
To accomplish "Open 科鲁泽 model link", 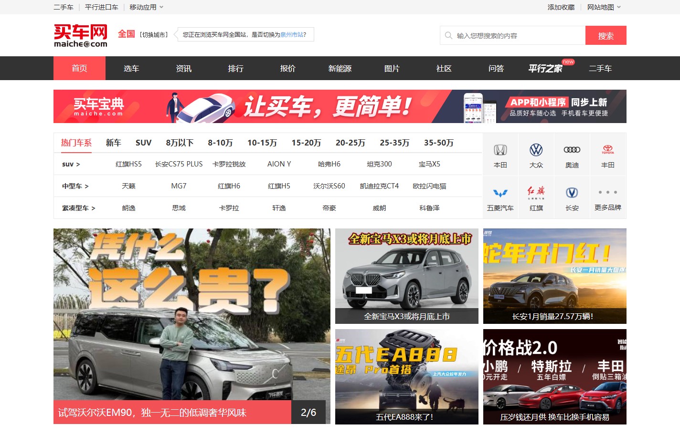I will (x=429, y=208).
